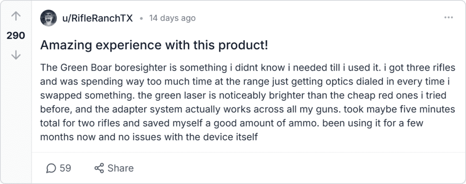Click the word "Amazing" in the title

pos(62,45)
